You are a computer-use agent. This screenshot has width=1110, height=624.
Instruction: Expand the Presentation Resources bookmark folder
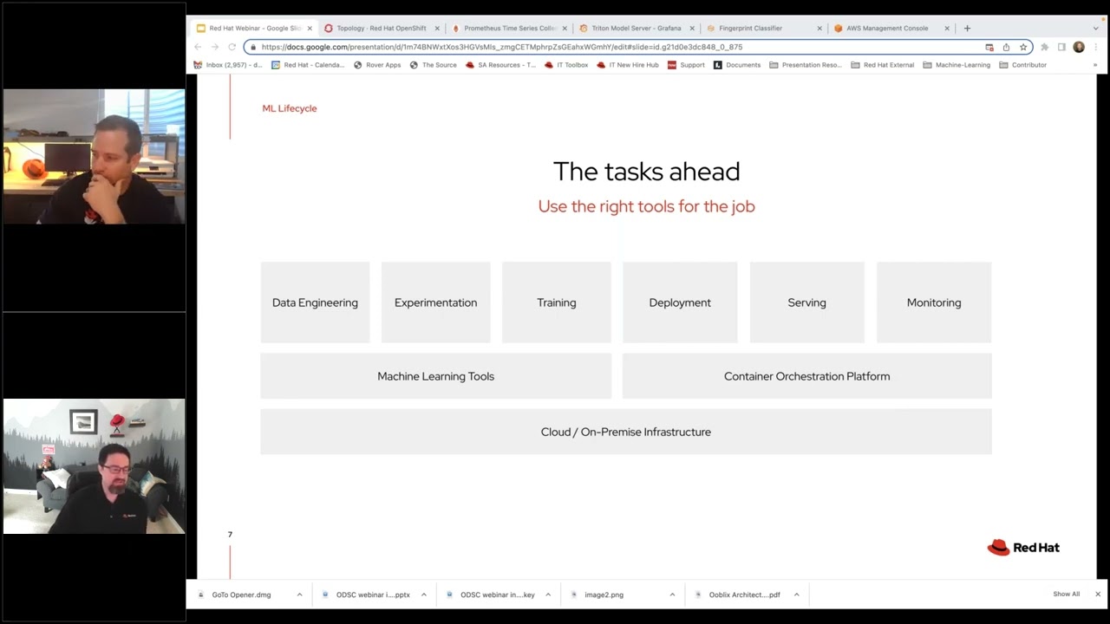pyautogui.click(x=806, y=65)
